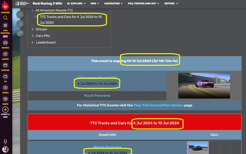
Task: Expand the New dropdown menu
Action: coord(95,4)
